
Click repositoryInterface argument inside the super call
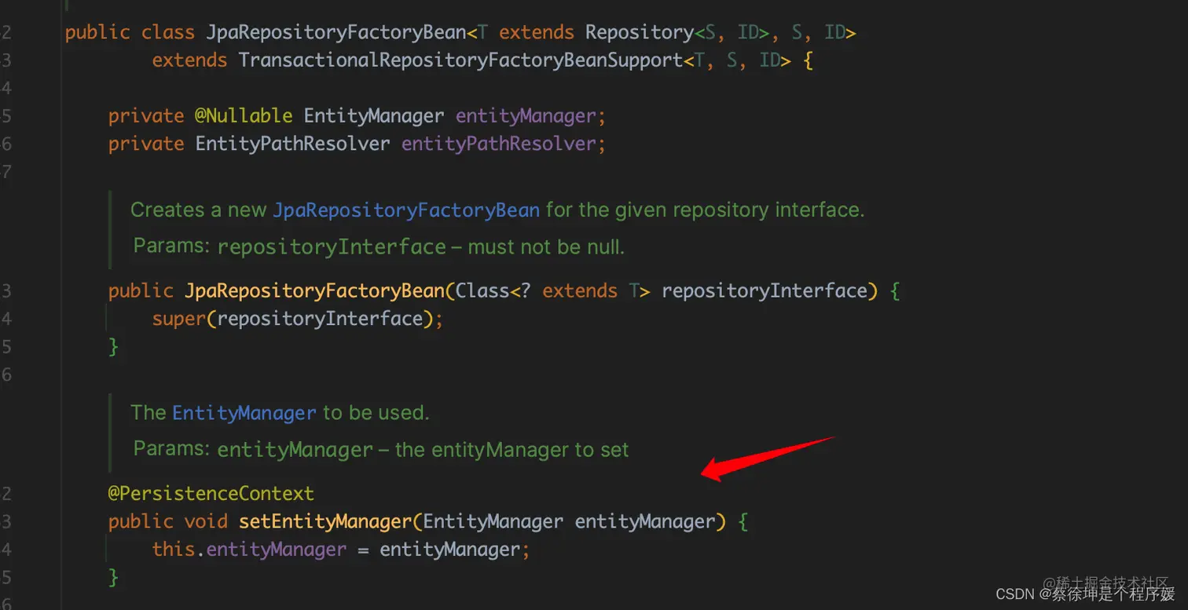pos(320,319)
